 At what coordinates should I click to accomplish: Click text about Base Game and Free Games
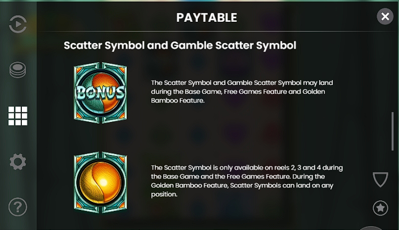(242, 91)
